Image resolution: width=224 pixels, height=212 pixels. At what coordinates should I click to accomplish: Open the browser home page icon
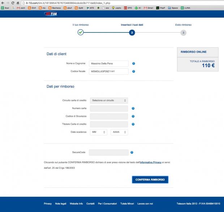point(18,3)
